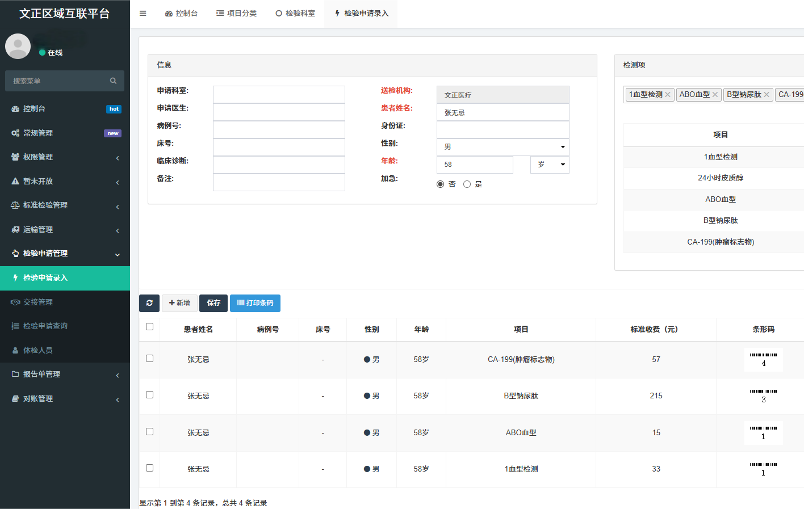The height and width of the screenshot is (509, 804).
Task: Open the 性别 dropdown
Action: pos(503,147)
